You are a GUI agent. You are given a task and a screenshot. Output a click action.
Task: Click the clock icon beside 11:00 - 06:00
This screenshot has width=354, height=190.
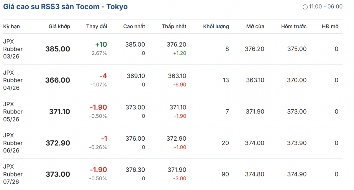[305, 7]
